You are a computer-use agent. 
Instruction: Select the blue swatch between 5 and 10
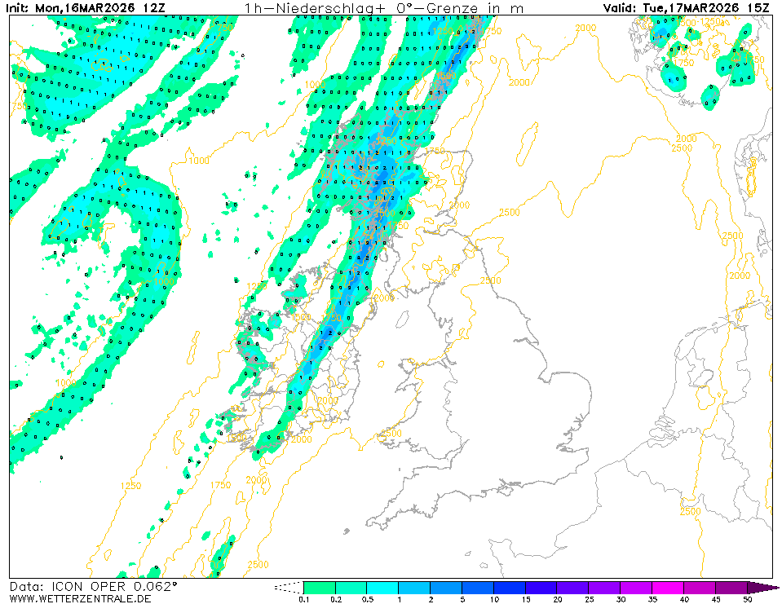pos(478,587)
